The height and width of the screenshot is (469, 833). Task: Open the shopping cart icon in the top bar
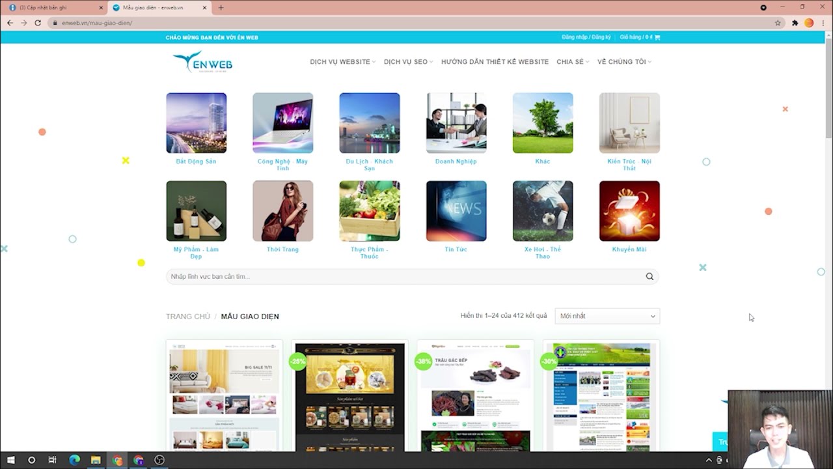tap(657, 38)
